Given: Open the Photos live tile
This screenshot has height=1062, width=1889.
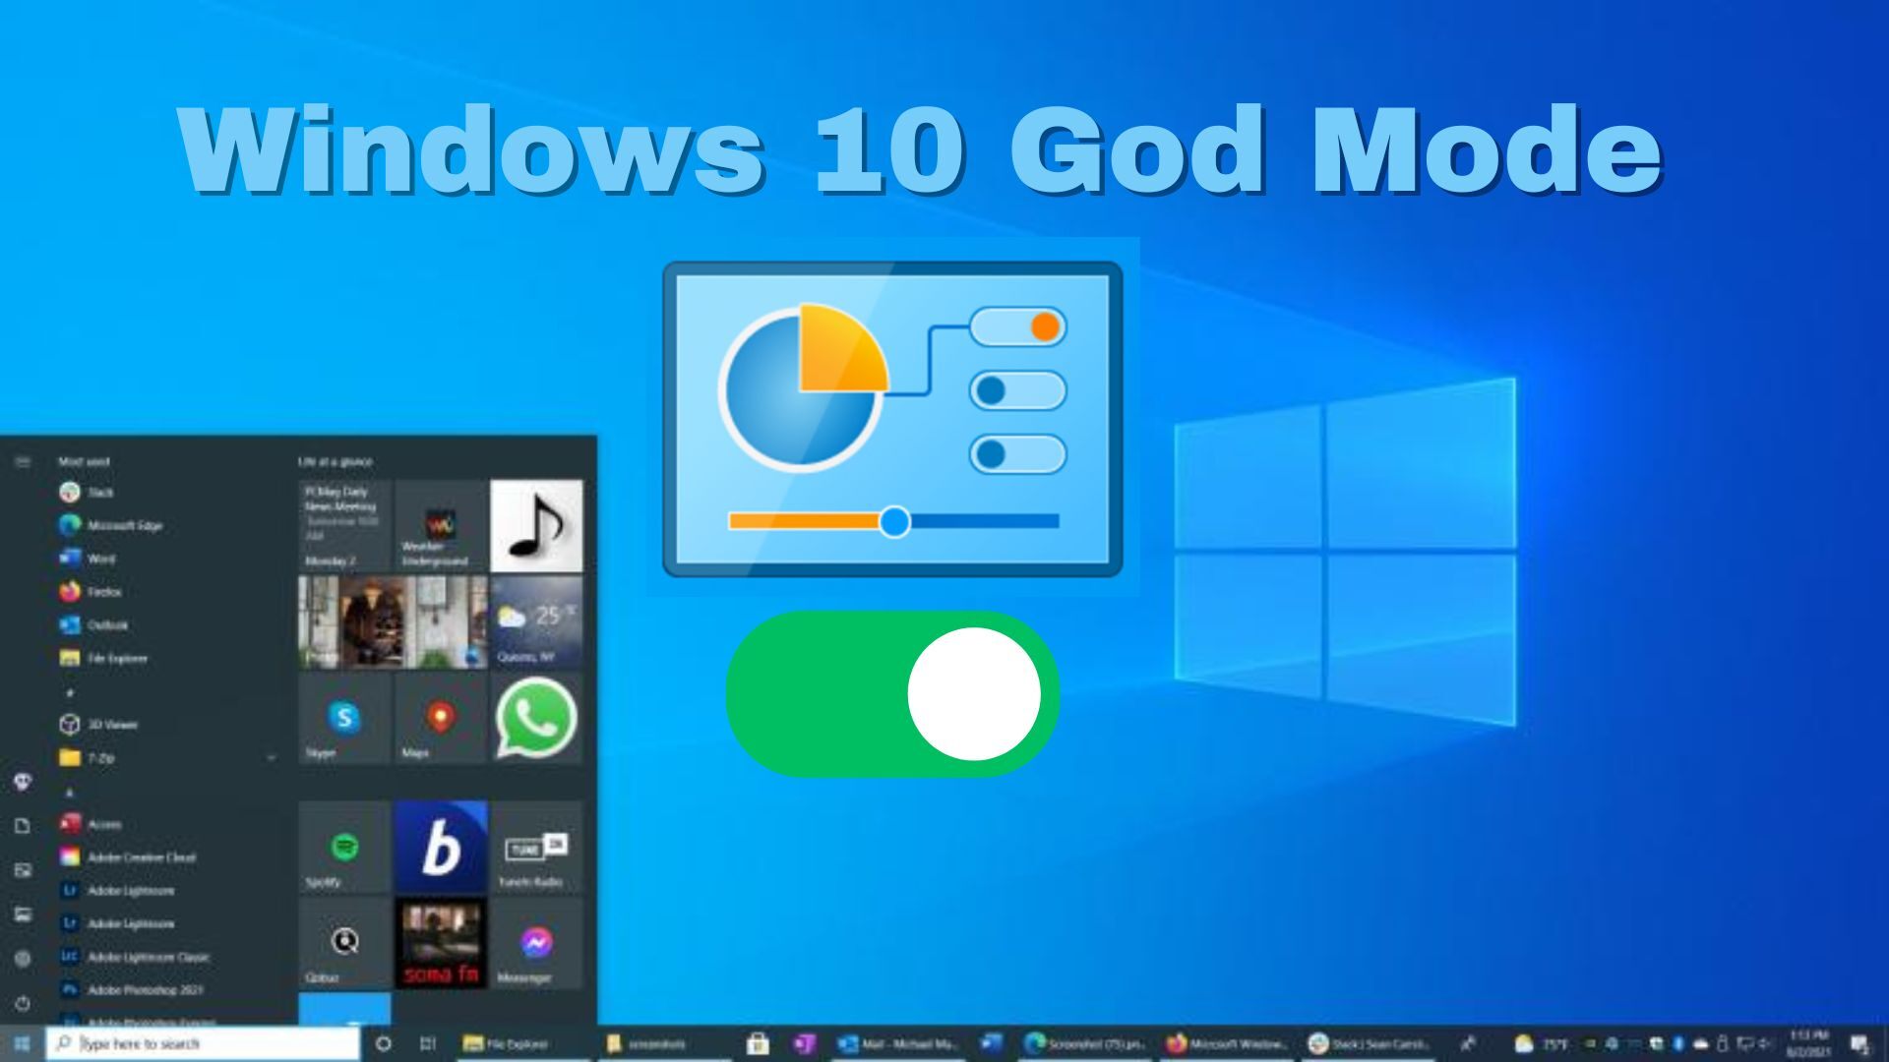Looking at the screenshot, I should click(393, 621).
